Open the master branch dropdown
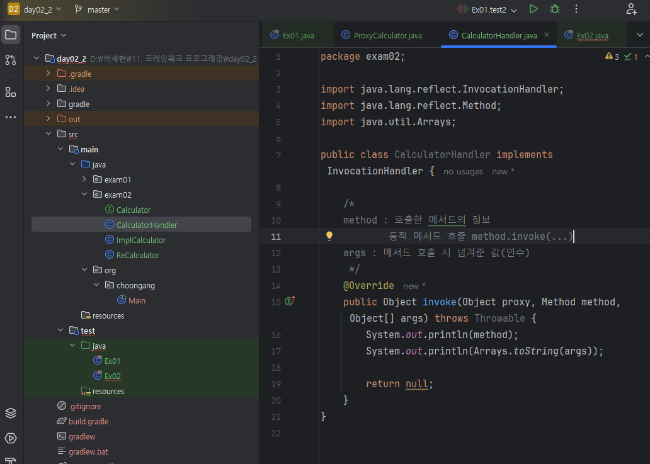The height and width of the screenshot is (464, 650). point(97,9)
